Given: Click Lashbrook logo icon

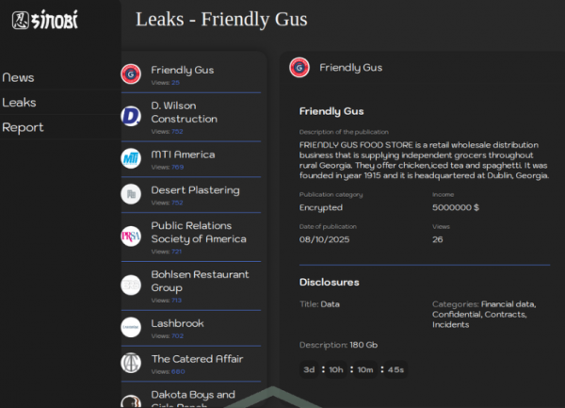Looking at the screenshot, I should [x=131, y=327].
